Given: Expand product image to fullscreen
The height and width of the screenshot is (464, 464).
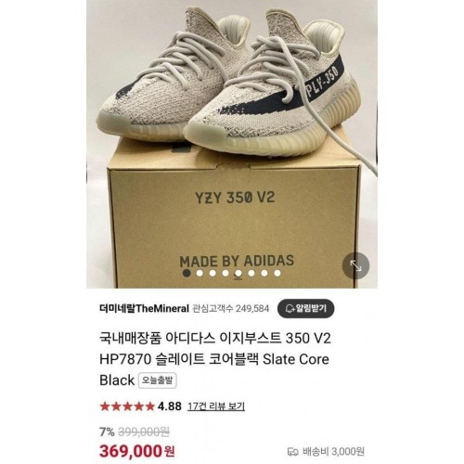Looking at the screenshot, I should [x=355, y=265].
